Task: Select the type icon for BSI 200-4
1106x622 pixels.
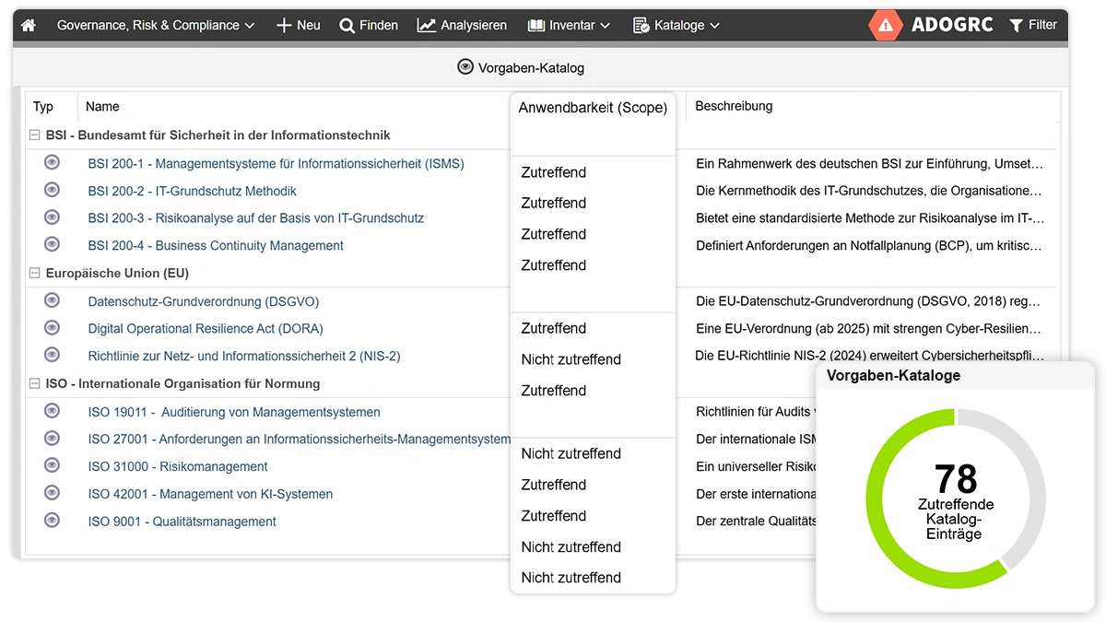Action: [x=52, y=245]
